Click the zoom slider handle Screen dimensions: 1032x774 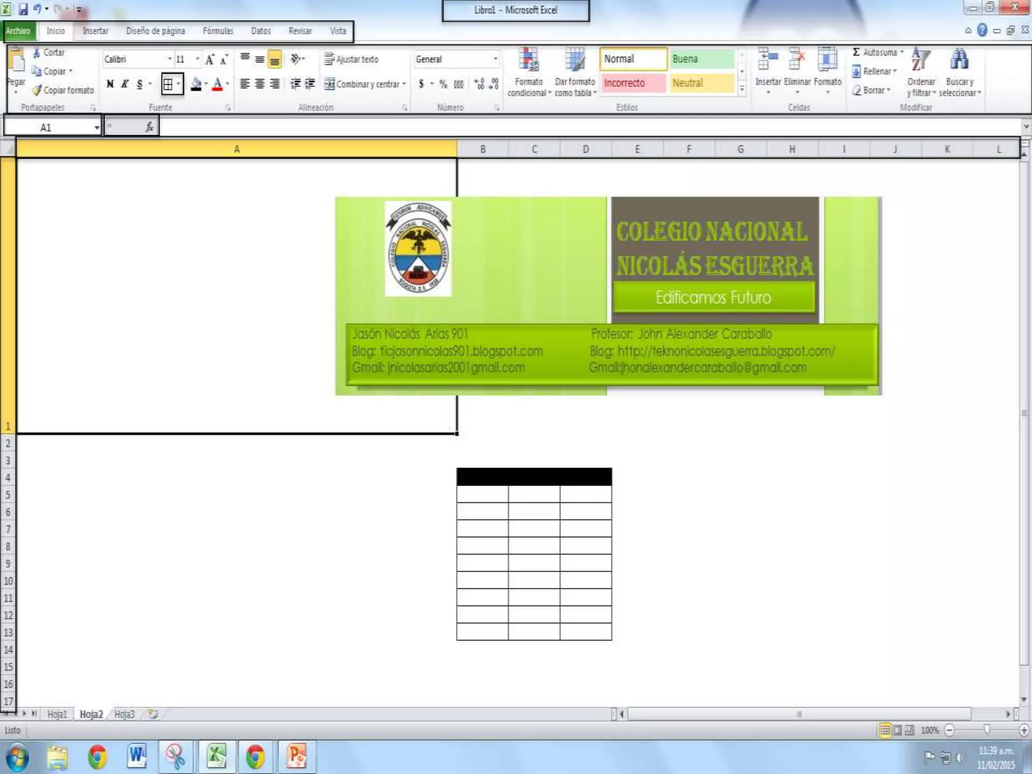987,730
